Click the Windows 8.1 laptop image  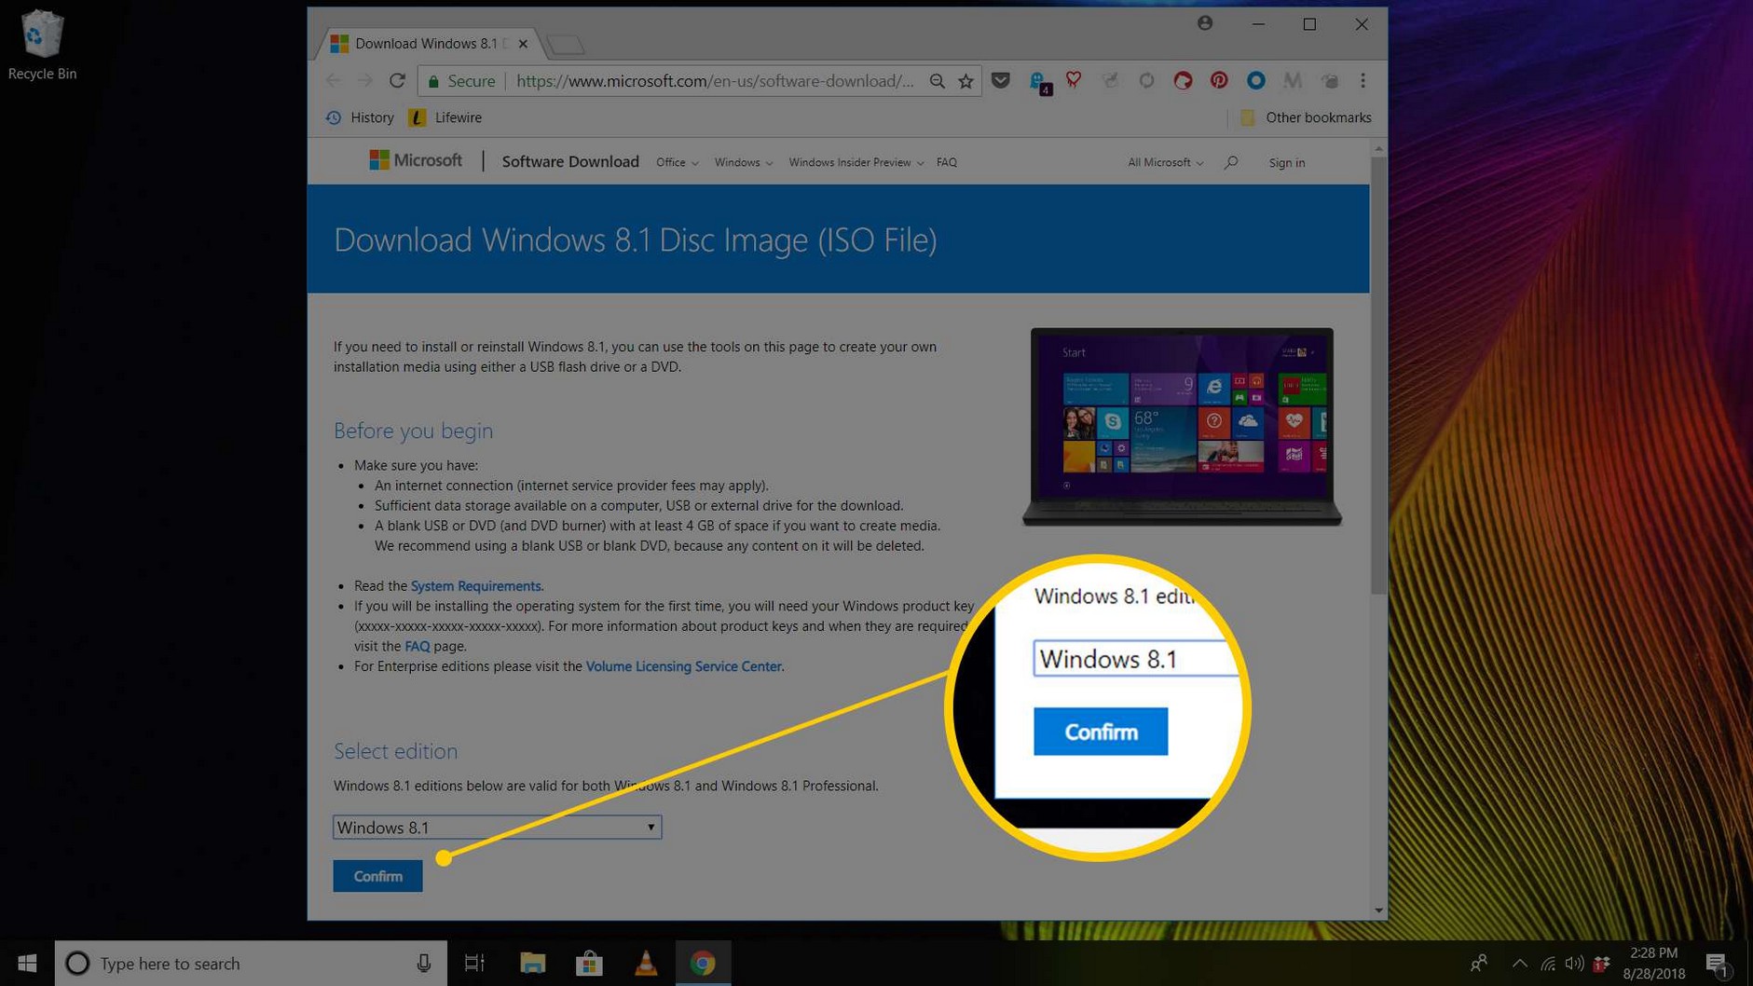(1182, 427)
